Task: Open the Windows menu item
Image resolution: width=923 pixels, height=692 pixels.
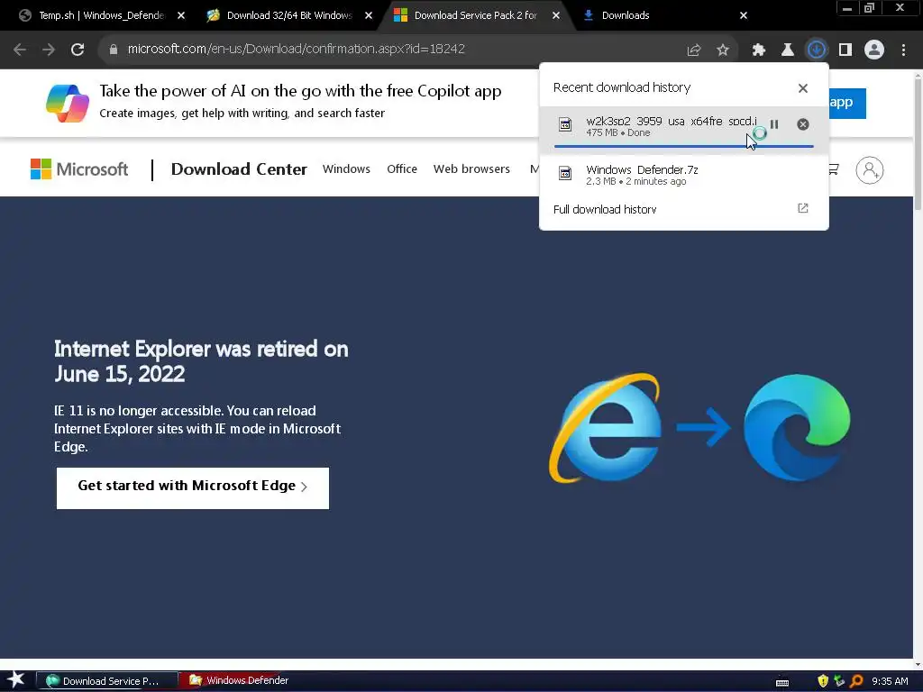Action: pyautogui.click(x=346, y=169)
